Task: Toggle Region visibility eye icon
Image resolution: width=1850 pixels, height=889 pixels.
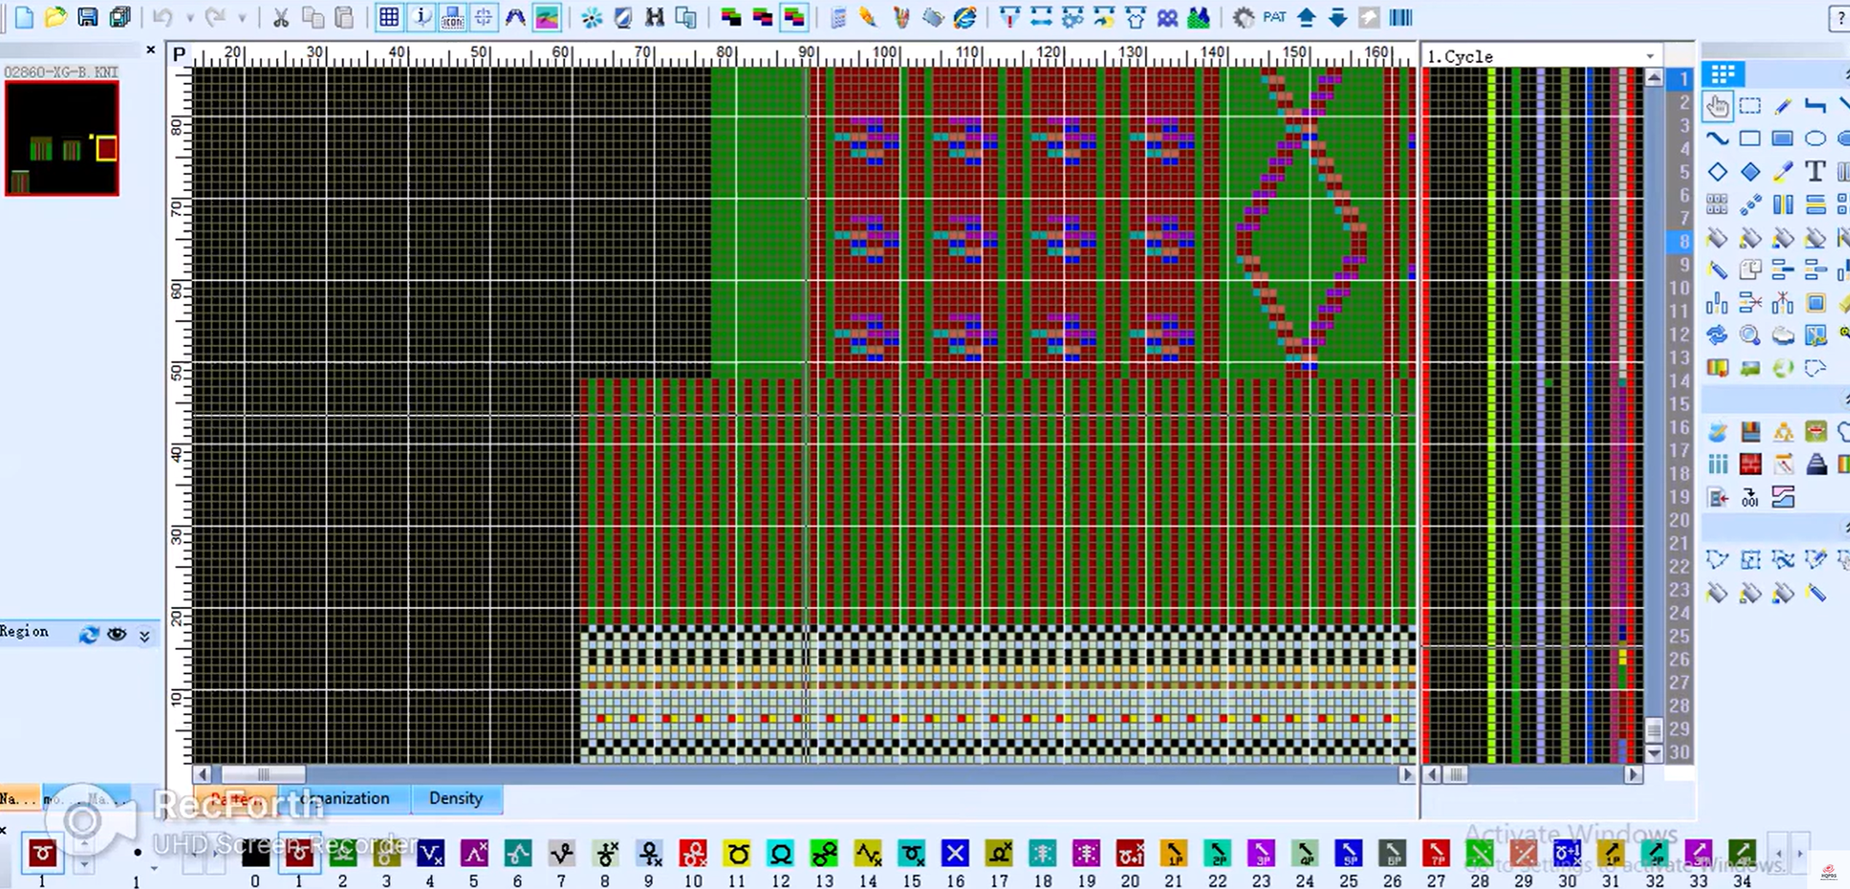Action: pyautogui.click(x=117, y=634)
